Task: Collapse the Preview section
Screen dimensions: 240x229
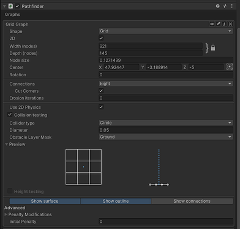Action: tap(7, 144)
